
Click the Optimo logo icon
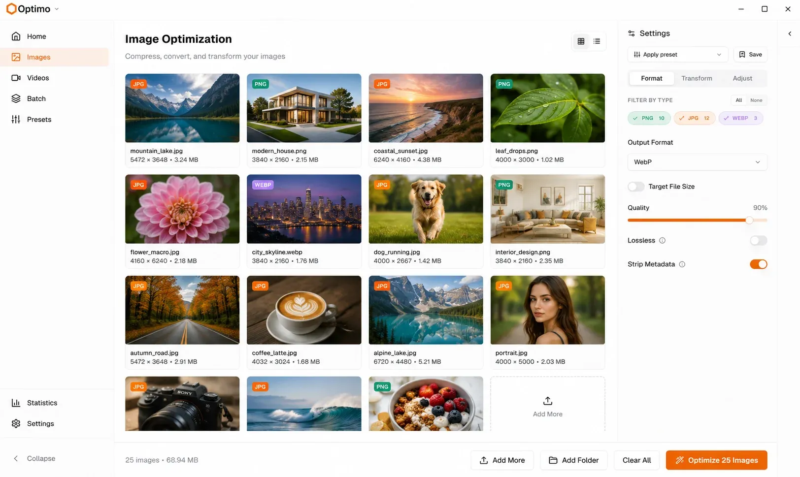click(11, 9)
